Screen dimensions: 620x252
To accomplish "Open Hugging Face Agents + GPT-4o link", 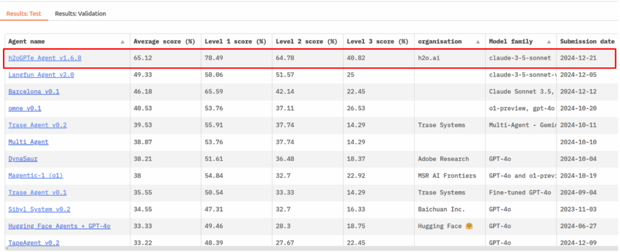I will pos(59,226).
